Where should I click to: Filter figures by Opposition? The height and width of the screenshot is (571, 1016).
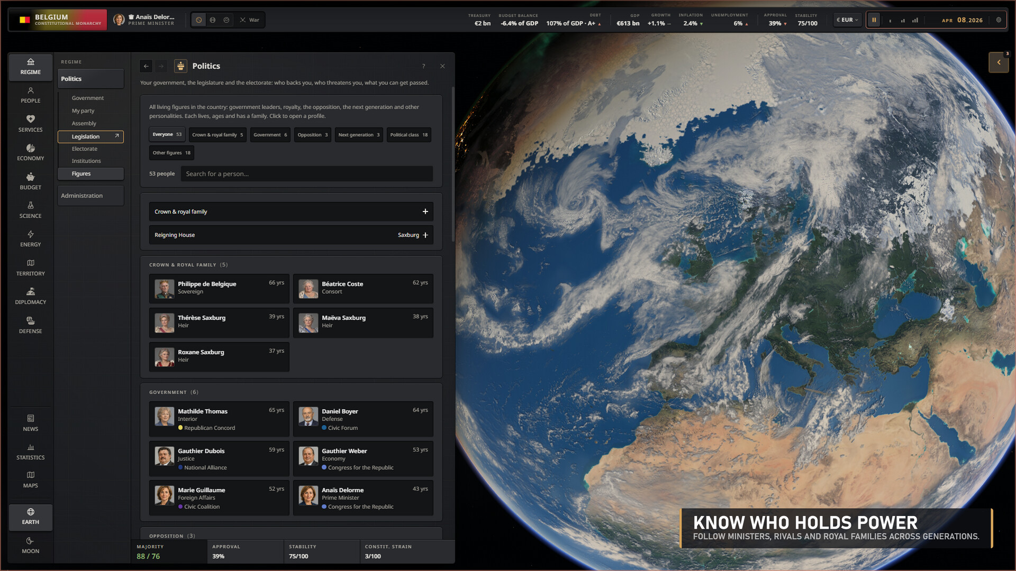click(x=313, y=135)
